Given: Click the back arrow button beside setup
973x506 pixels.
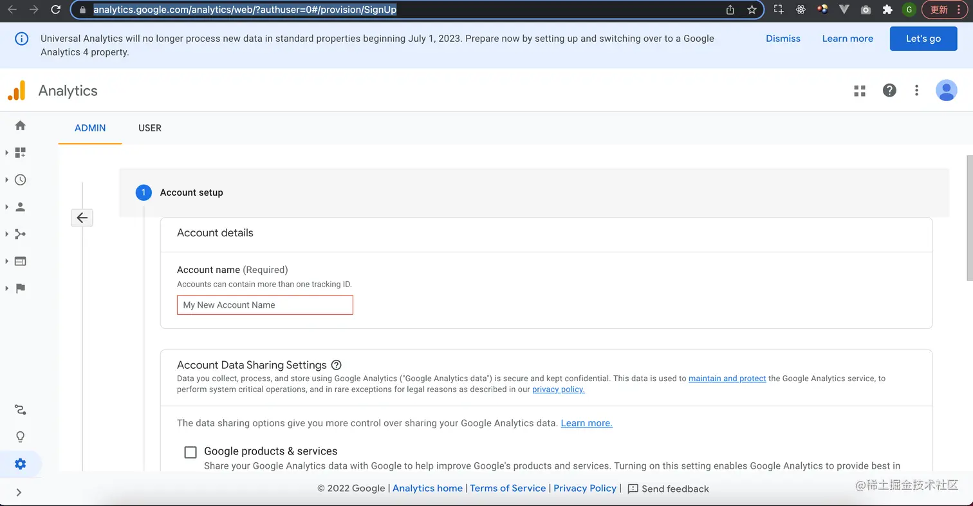Looking at the screenshot, I should tap(82, 218).
